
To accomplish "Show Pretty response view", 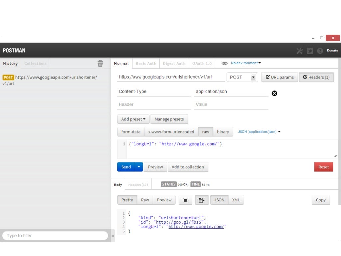I will tap(127, 200).
